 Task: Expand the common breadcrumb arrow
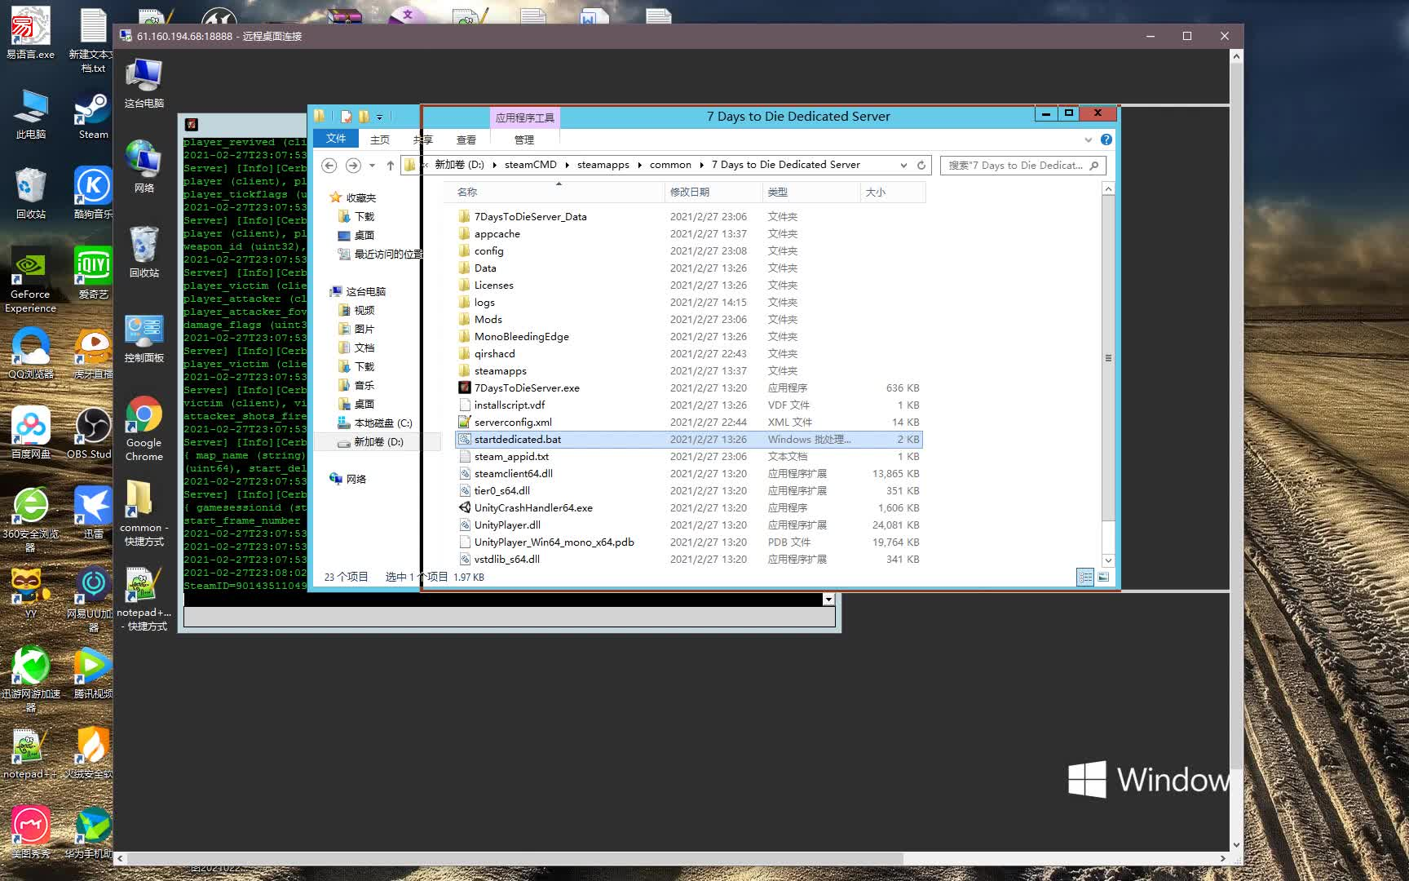tap(701, 165)
